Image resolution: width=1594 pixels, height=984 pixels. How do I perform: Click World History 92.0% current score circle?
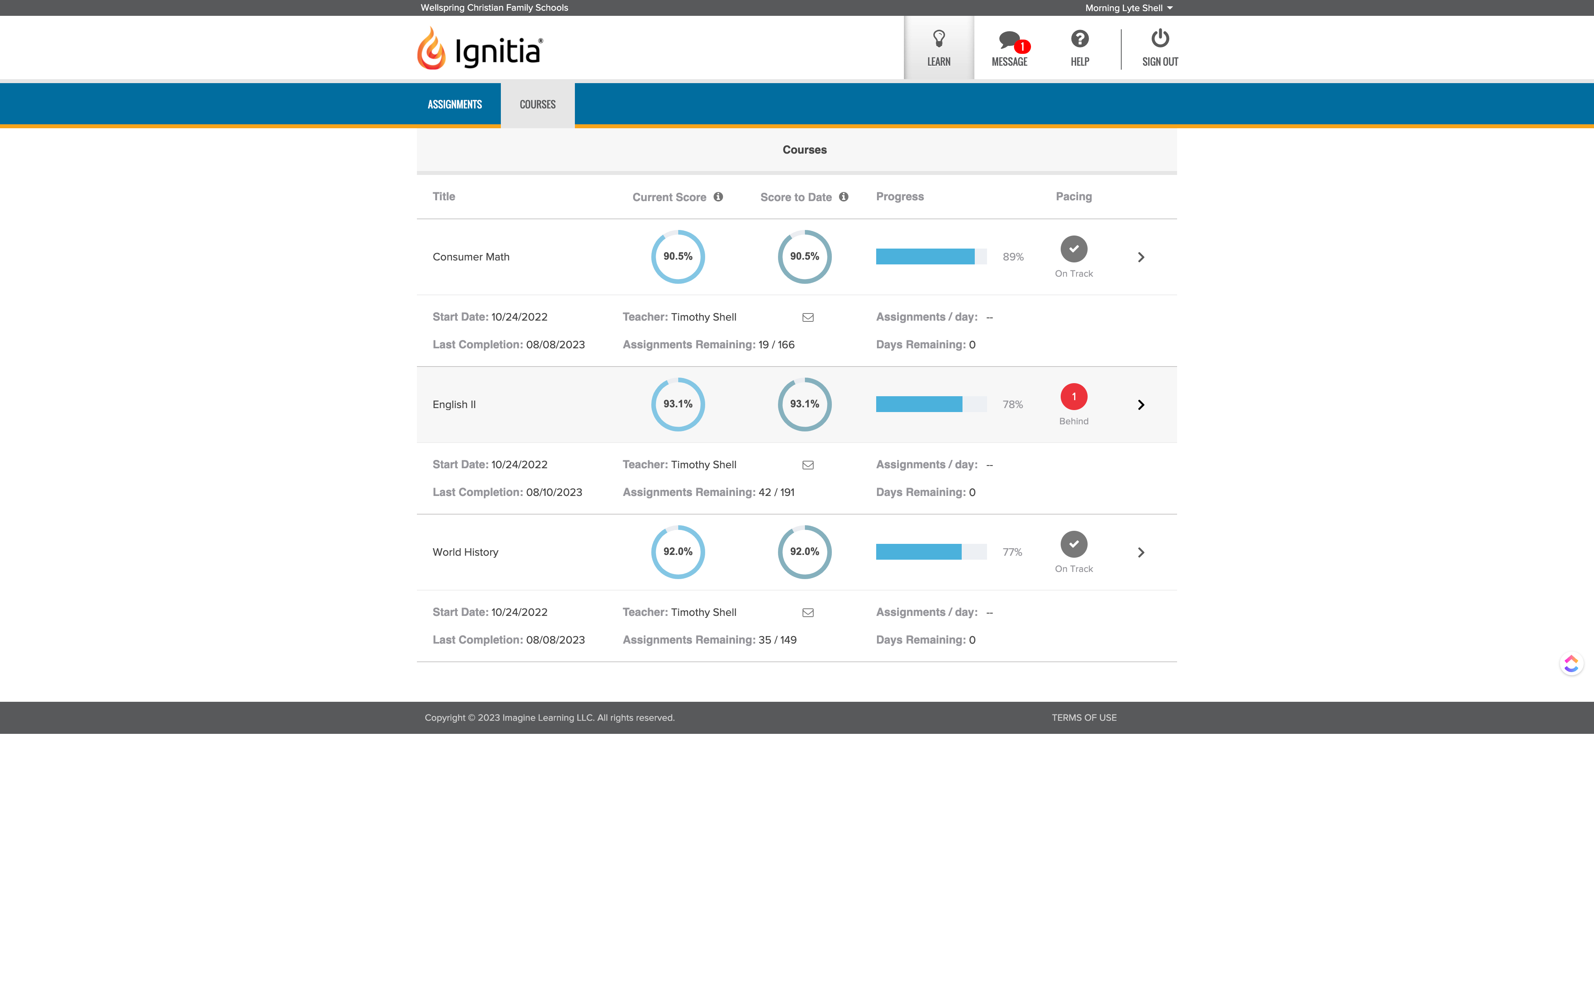tap(677, 552)
